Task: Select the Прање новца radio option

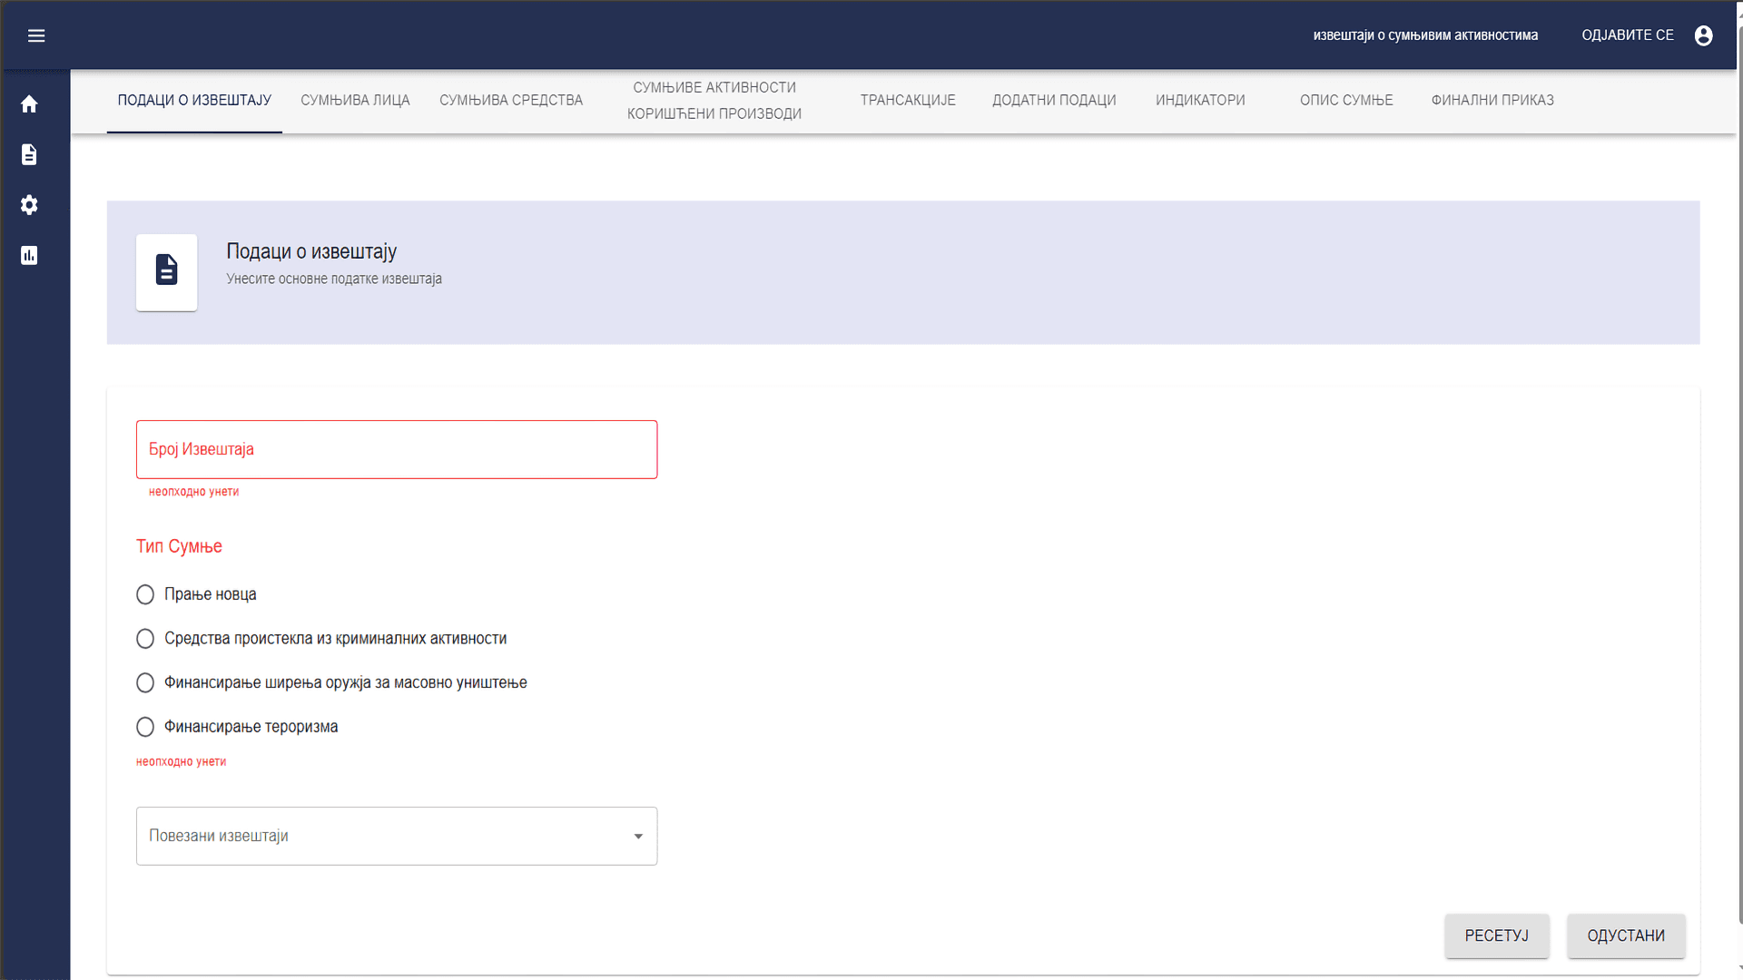Action: click(x=145, y=594)
